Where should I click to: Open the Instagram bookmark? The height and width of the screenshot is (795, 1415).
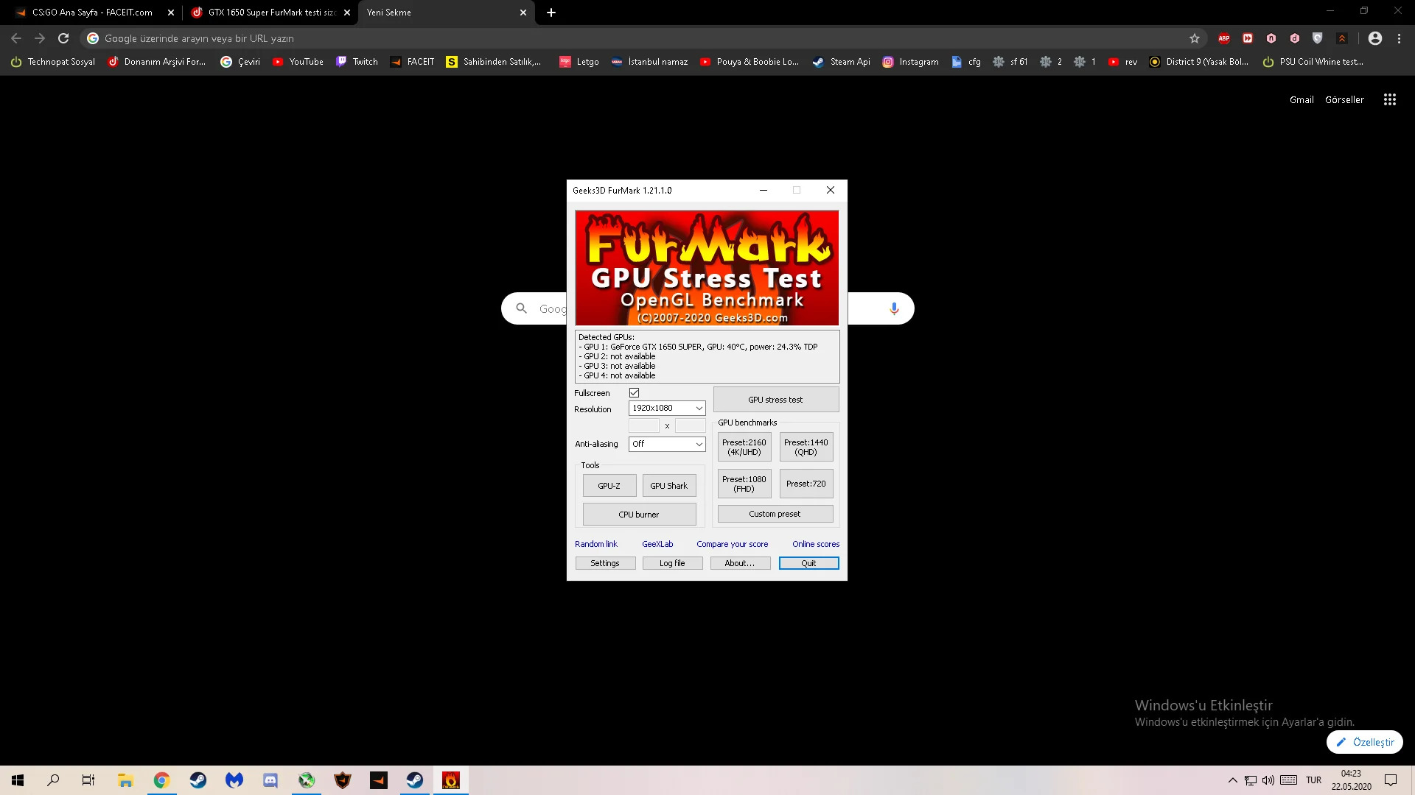pos(911,62)
